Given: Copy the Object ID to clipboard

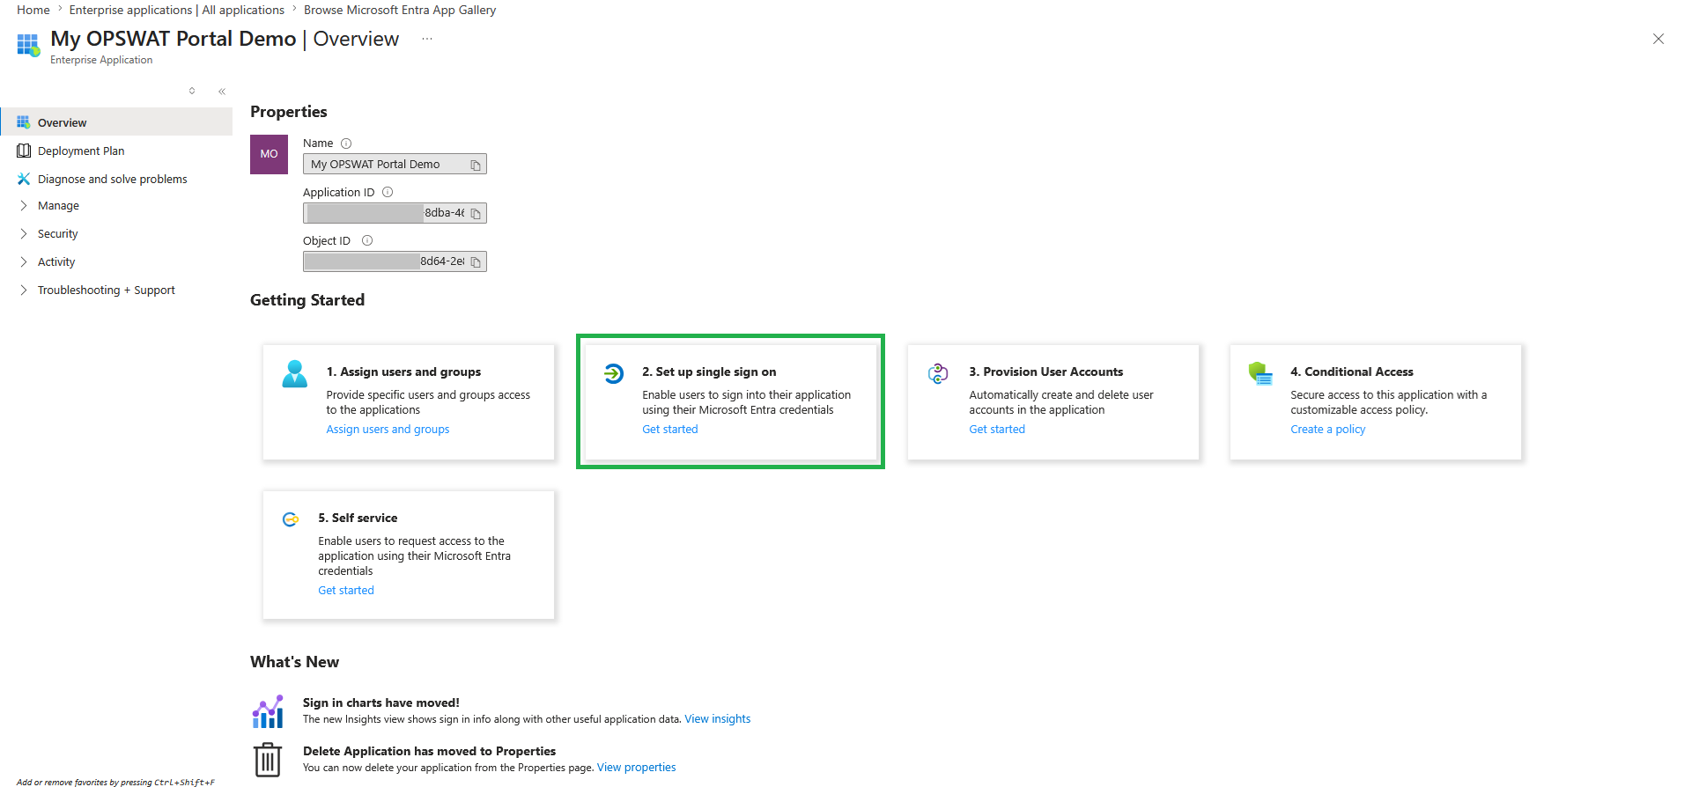Looking at the screenshot, I should click(x=476, y=261).
